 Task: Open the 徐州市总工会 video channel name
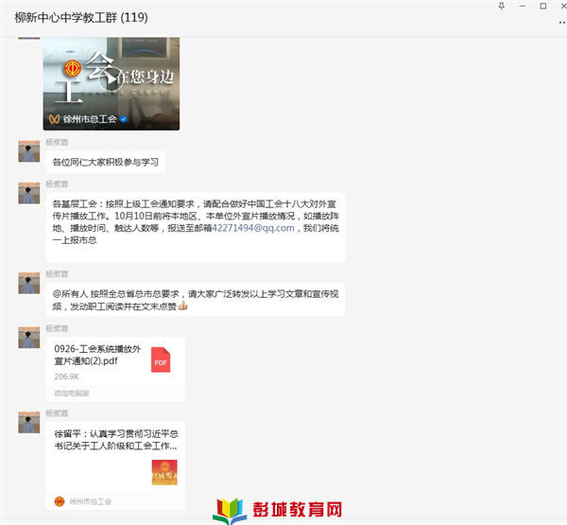90,119
